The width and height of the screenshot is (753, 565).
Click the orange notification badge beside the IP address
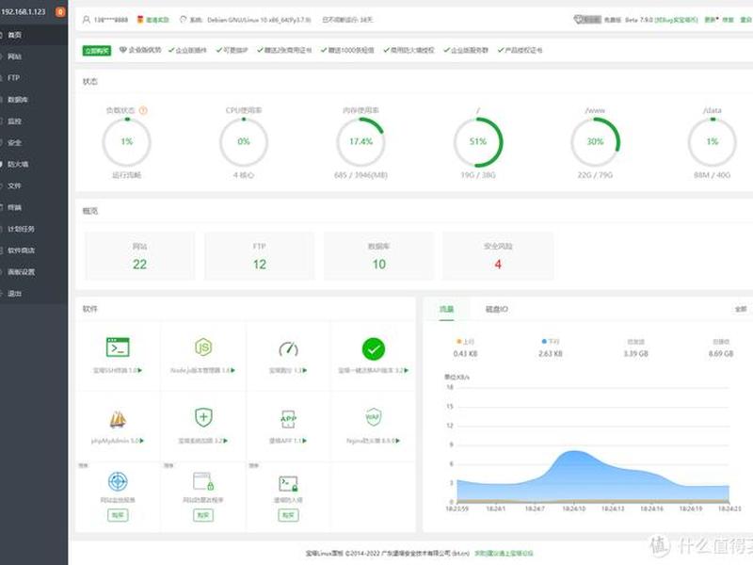60,11
